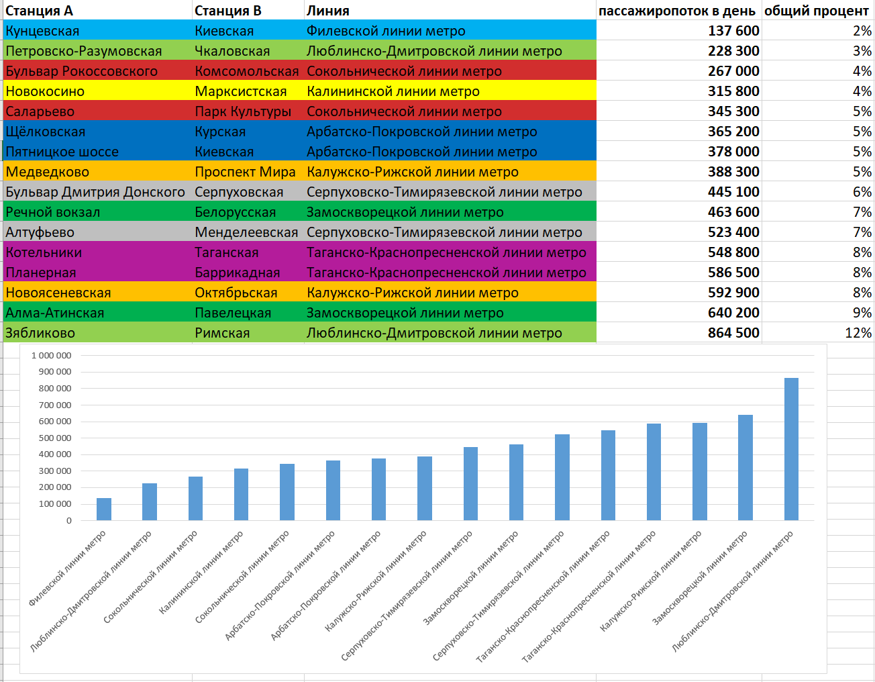875x682 pixels.
Task: Select station B cell 'Марксистская'
Action: [248, 91]
